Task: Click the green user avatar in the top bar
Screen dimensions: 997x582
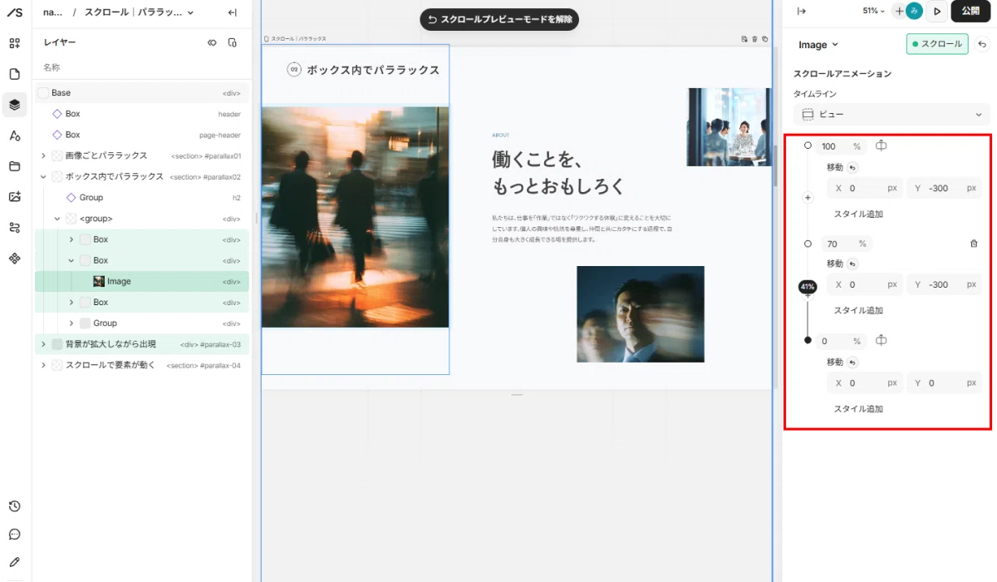Action: (x=914, y=11)
